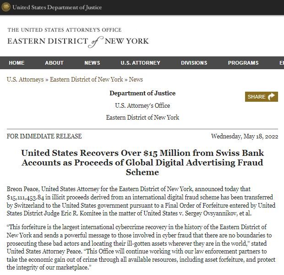Open the HOME menu item
This screenshot has width=284, height=275.
pyautogui.click(x=16, y=63)
